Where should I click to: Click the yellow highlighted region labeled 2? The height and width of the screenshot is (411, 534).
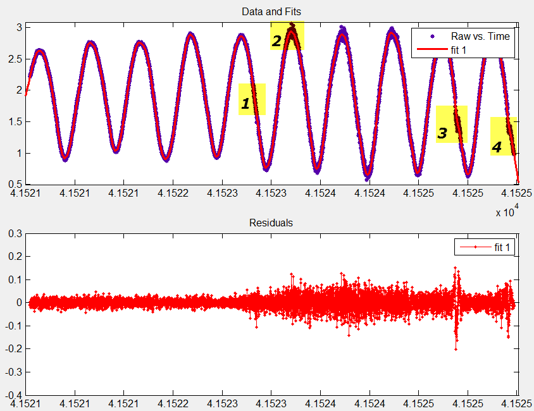pos(287,36)
